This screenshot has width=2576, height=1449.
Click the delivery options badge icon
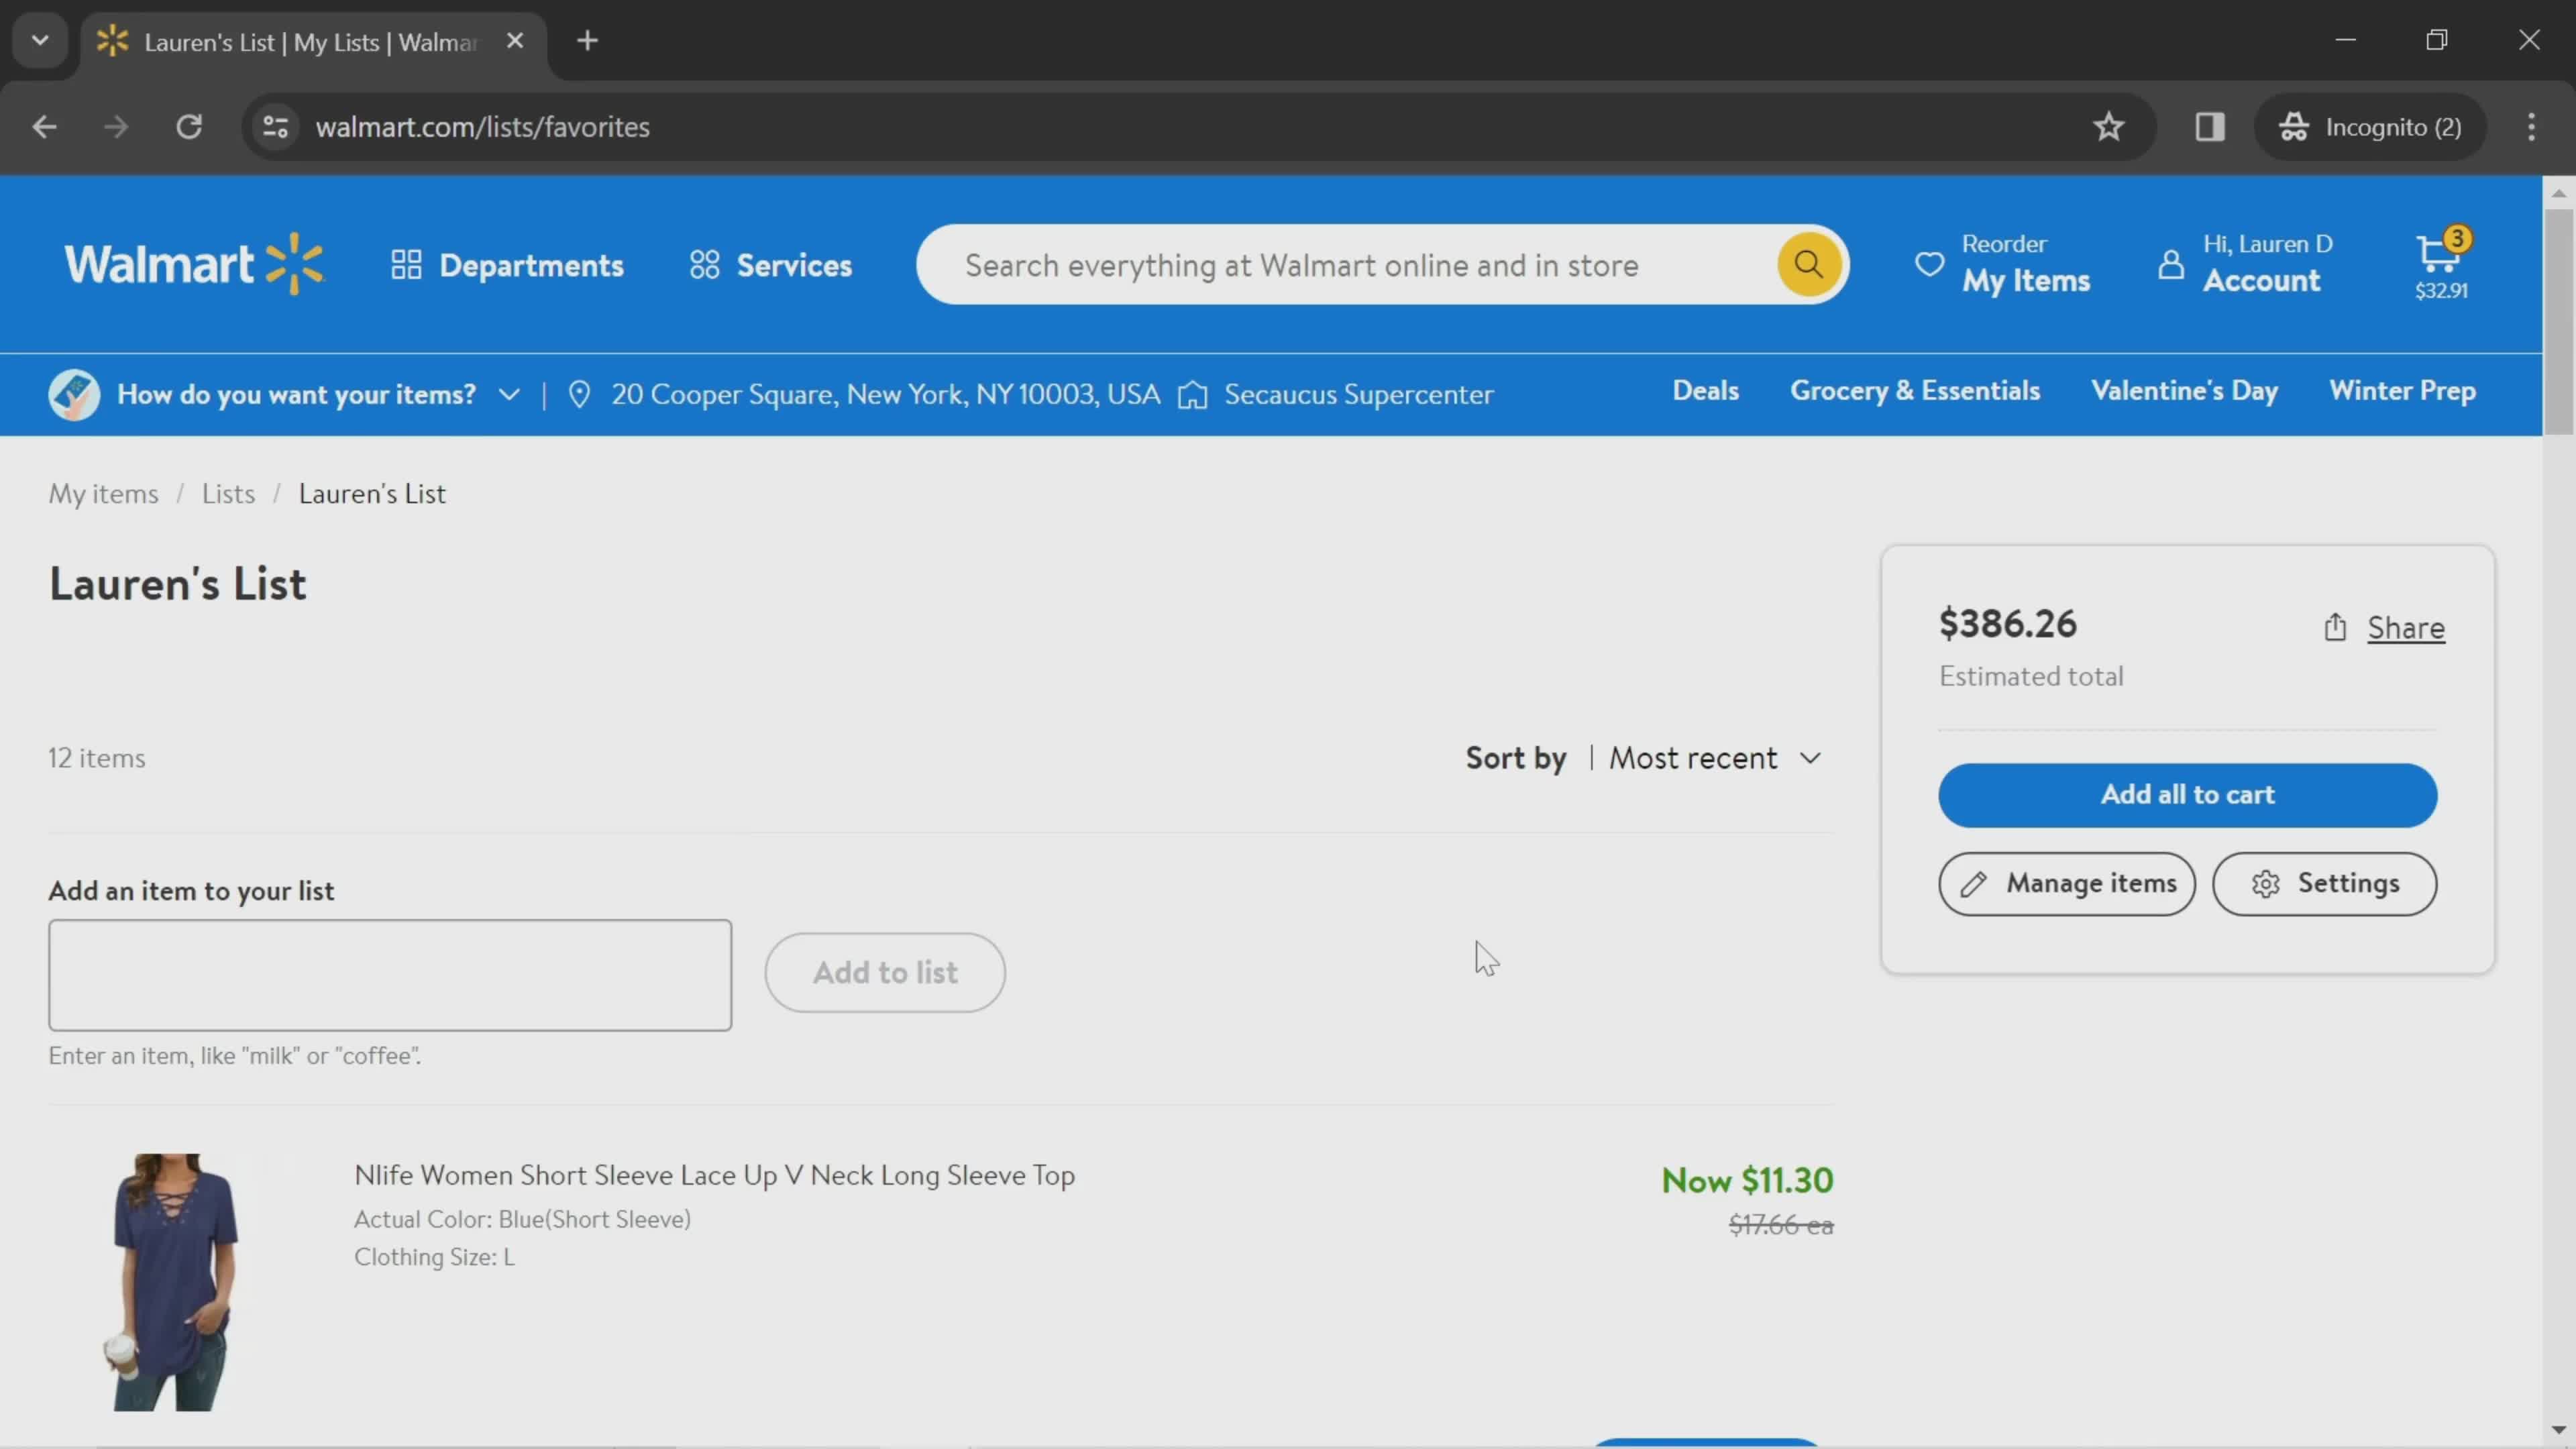pyautogui.click(x=74, y=394)
